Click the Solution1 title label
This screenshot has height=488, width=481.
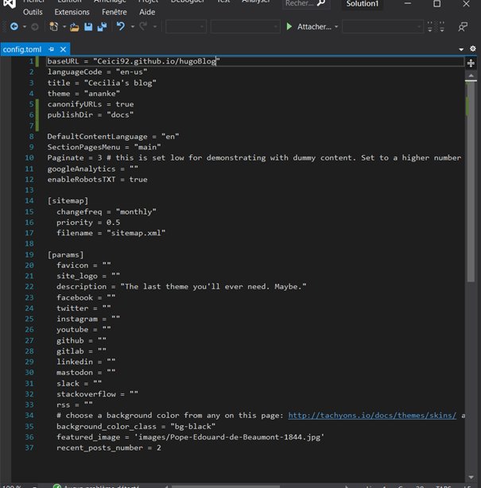pyautogui.click(x=363, y=4)
